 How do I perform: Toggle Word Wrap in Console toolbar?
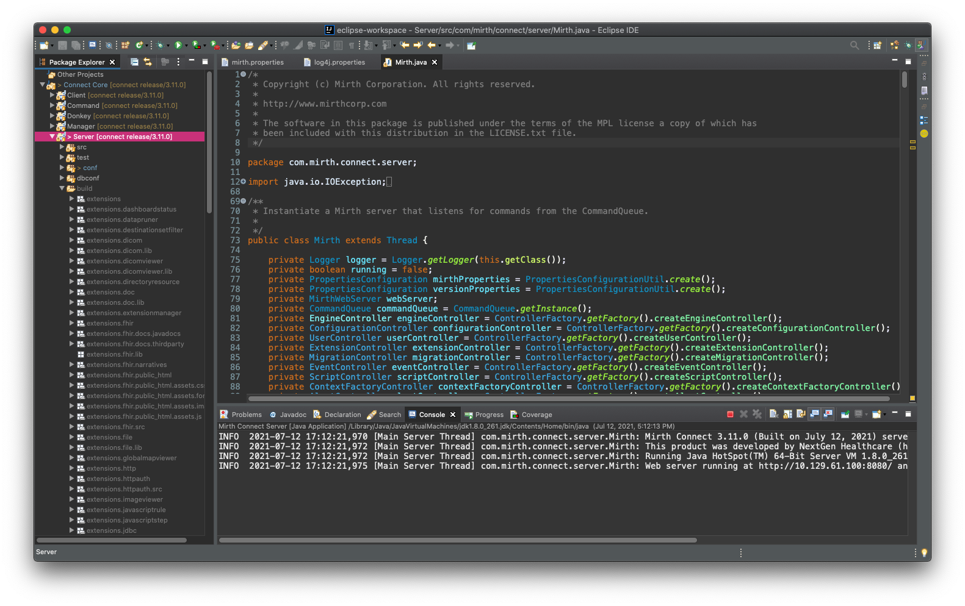coord(801,414)
